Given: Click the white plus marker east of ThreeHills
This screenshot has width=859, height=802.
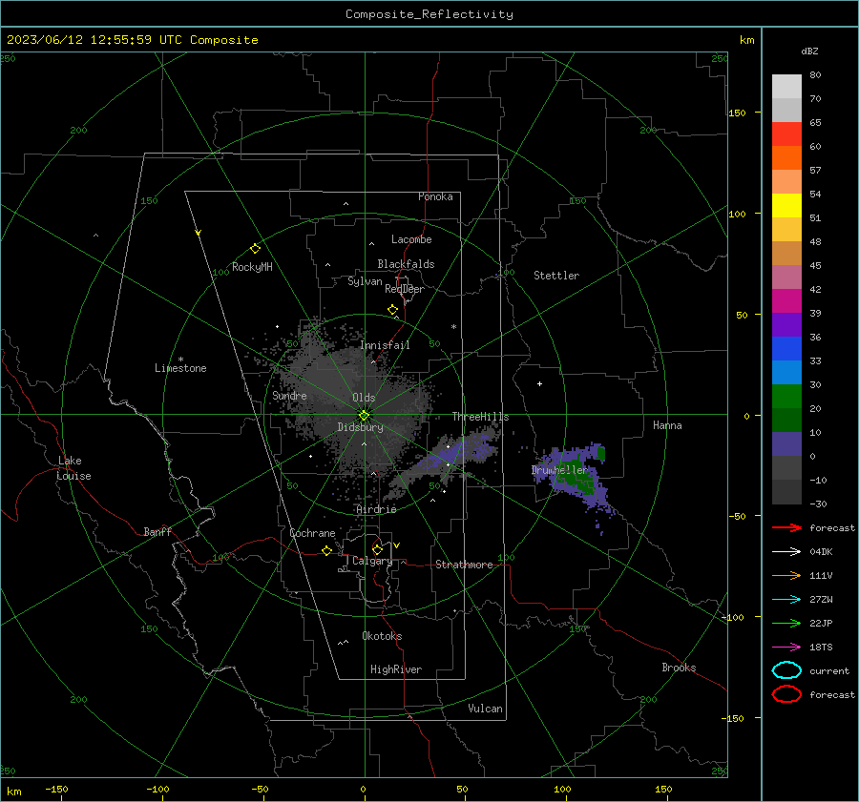Looking at the screenshot, I should [x=539, y=383].
